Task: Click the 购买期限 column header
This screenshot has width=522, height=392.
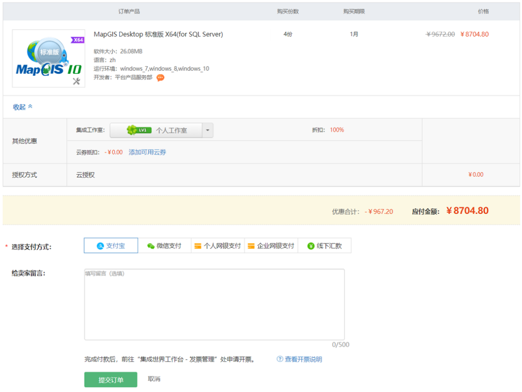Action: (x=354, y=12)
